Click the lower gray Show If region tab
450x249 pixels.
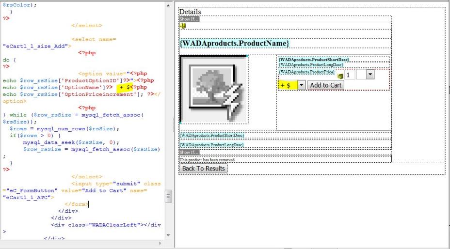189,152
